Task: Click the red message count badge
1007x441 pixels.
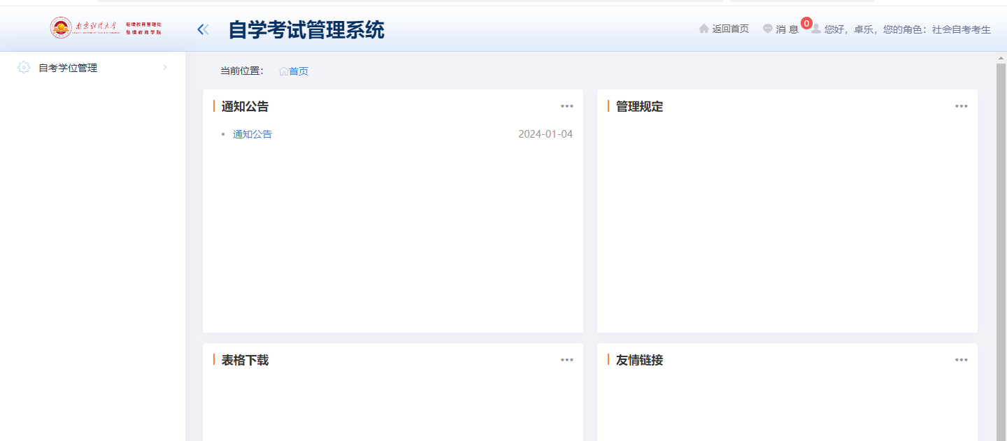Action: [806, 22]
